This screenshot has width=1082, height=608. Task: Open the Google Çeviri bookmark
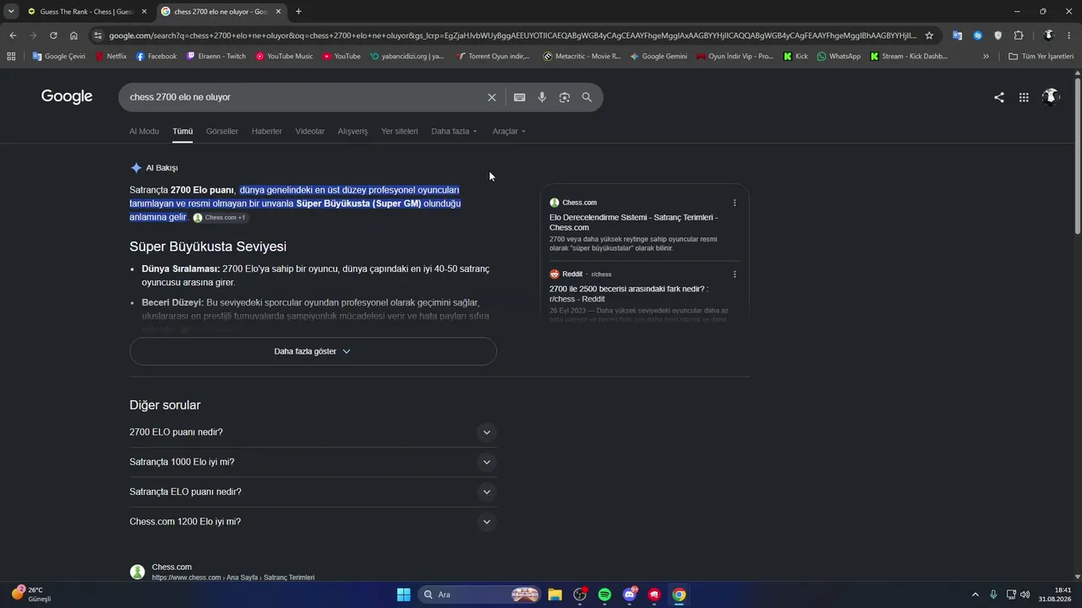[58, 57]
